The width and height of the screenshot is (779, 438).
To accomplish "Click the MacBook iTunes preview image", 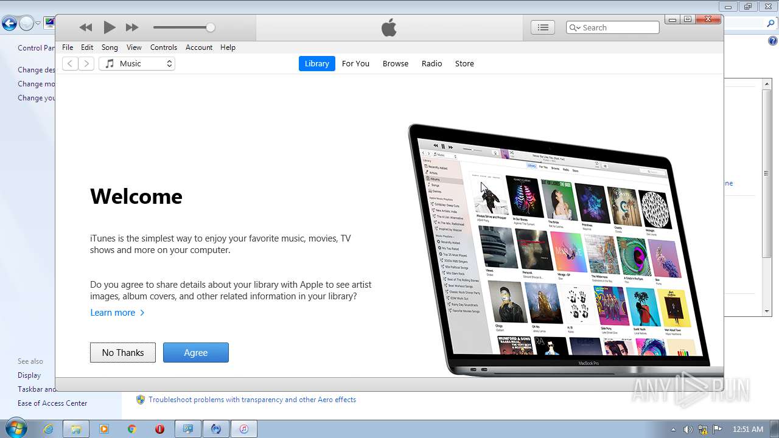I will tap(565, 249).
